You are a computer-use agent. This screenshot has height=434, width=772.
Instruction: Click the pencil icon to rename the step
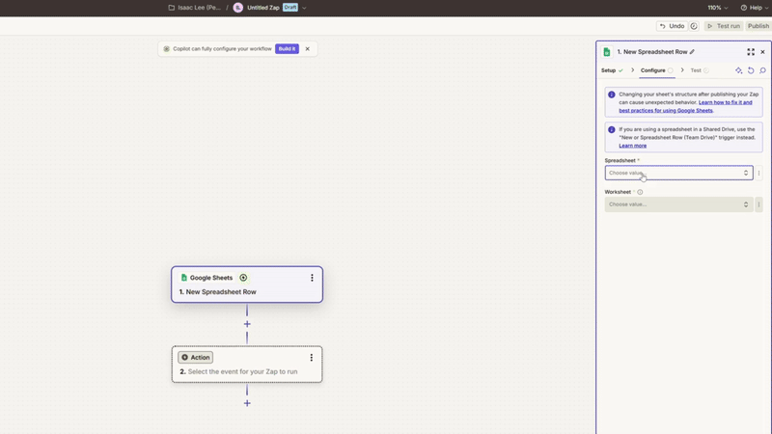pos(692,52)
